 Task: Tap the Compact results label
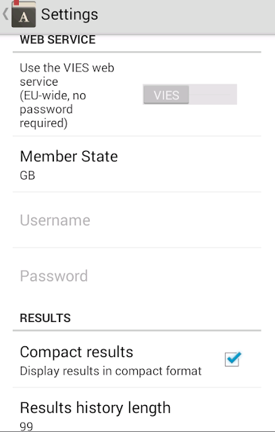[x=76, y=352]
